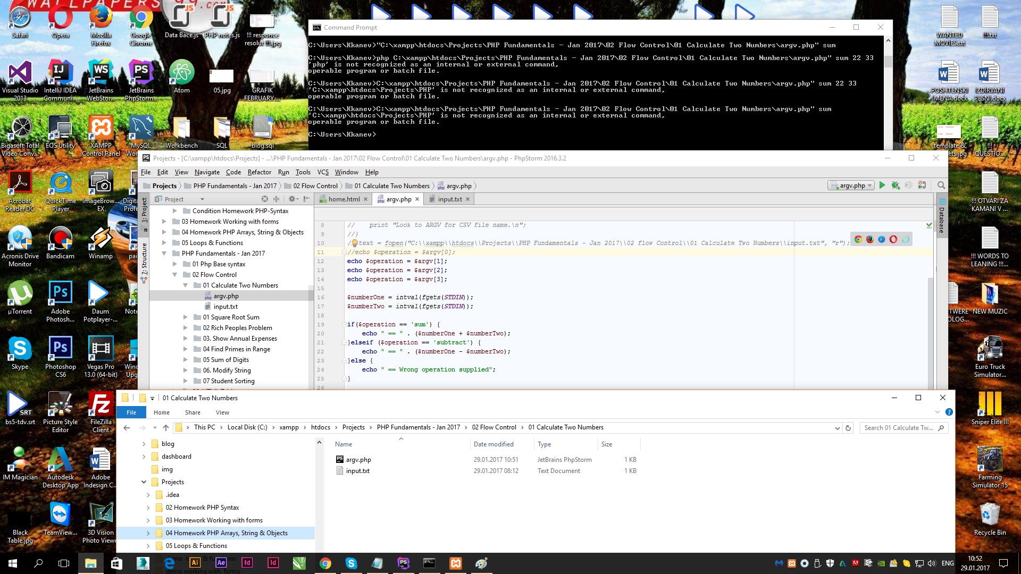
Task: Open Atom desktop icon
Action: [182, 78]
